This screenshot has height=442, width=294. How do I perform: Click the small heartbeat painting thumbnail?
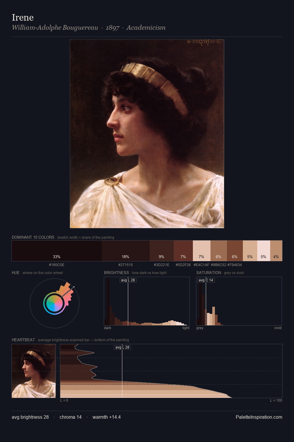tap(34, 371)
